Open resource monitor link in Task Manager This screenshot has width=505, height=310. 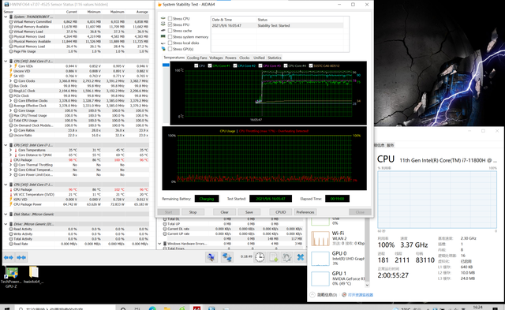coord(360,294)
